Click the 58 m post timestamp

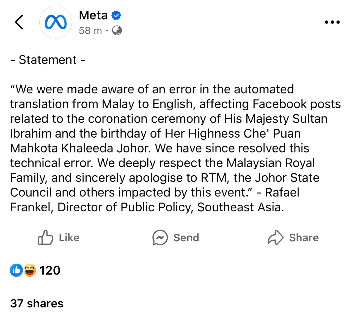pyautogui.click(x=90, y=30)
